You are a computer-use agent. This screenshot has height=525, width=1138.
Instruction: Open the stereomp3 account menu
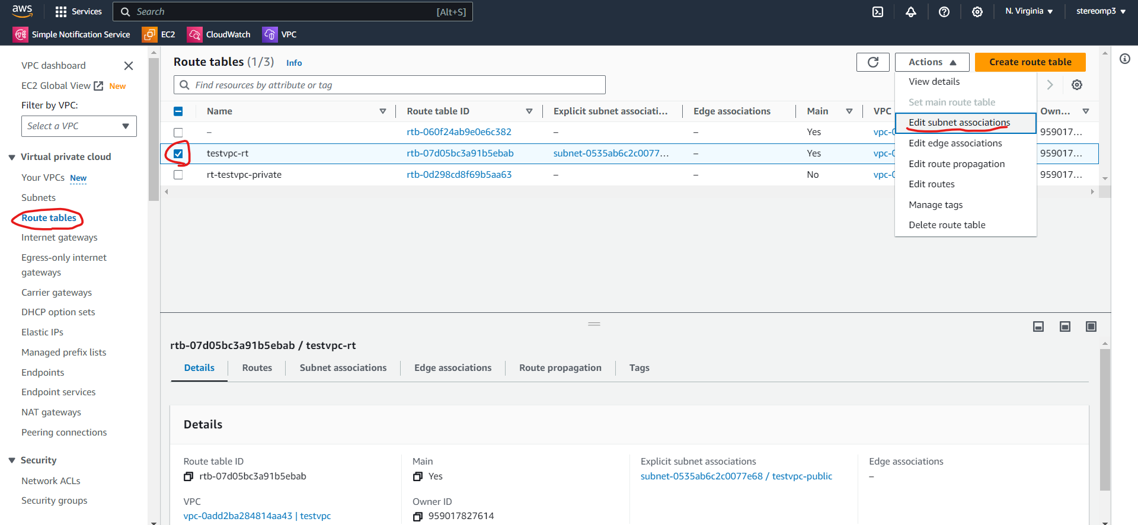click(x=1101, y=11)
